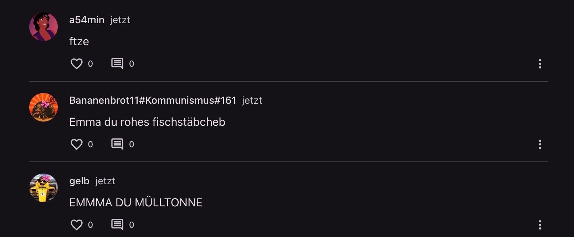Like gelb's comment with the heart
The image size is (574, 237).
pyautogui.click(x=76, y=225)
